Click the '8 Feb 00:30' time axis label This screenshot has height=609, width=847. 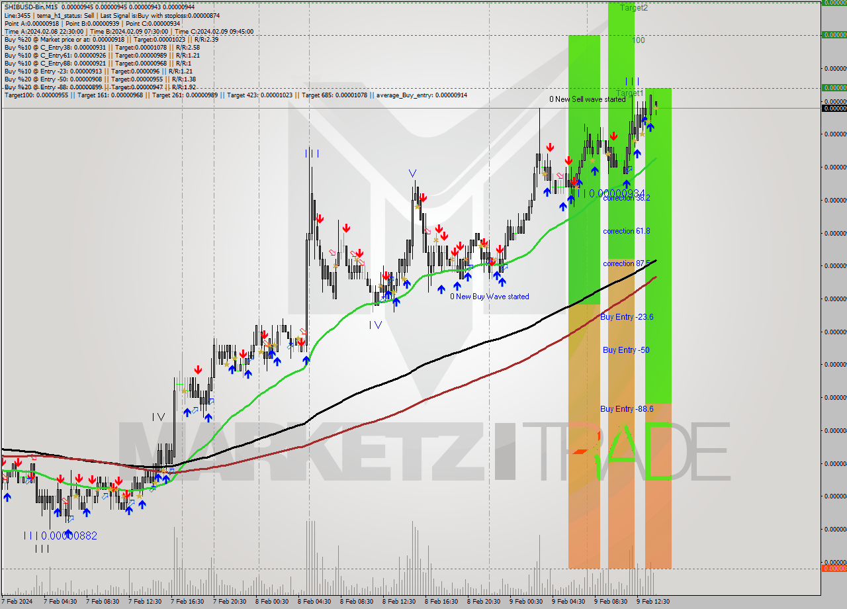272,602
